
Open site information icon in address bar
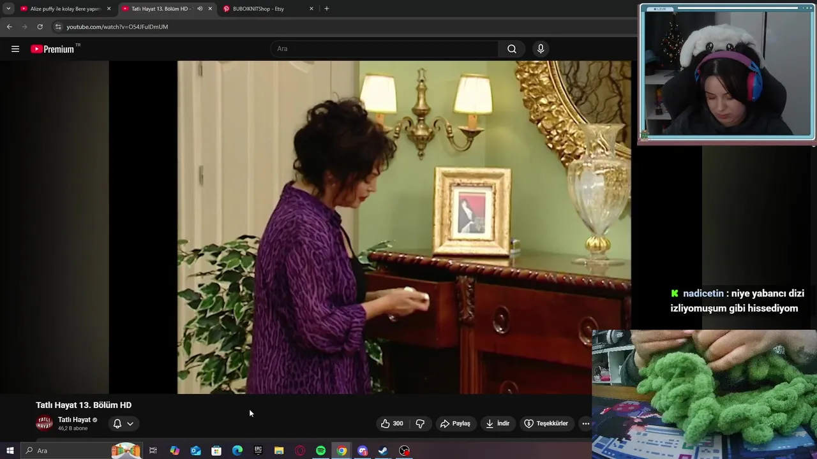(58, 27)
